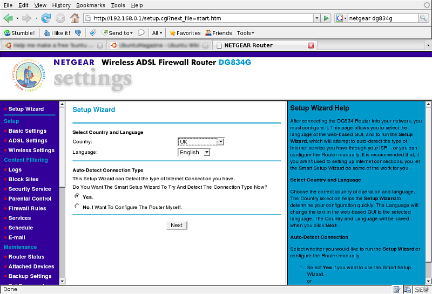Click the Google search engine icon
The width and height of the screenshot is (432, 294).
coord(339,18)
